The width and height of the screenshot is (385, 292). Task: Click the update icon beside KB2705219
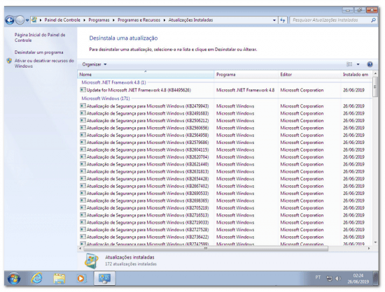83,207
